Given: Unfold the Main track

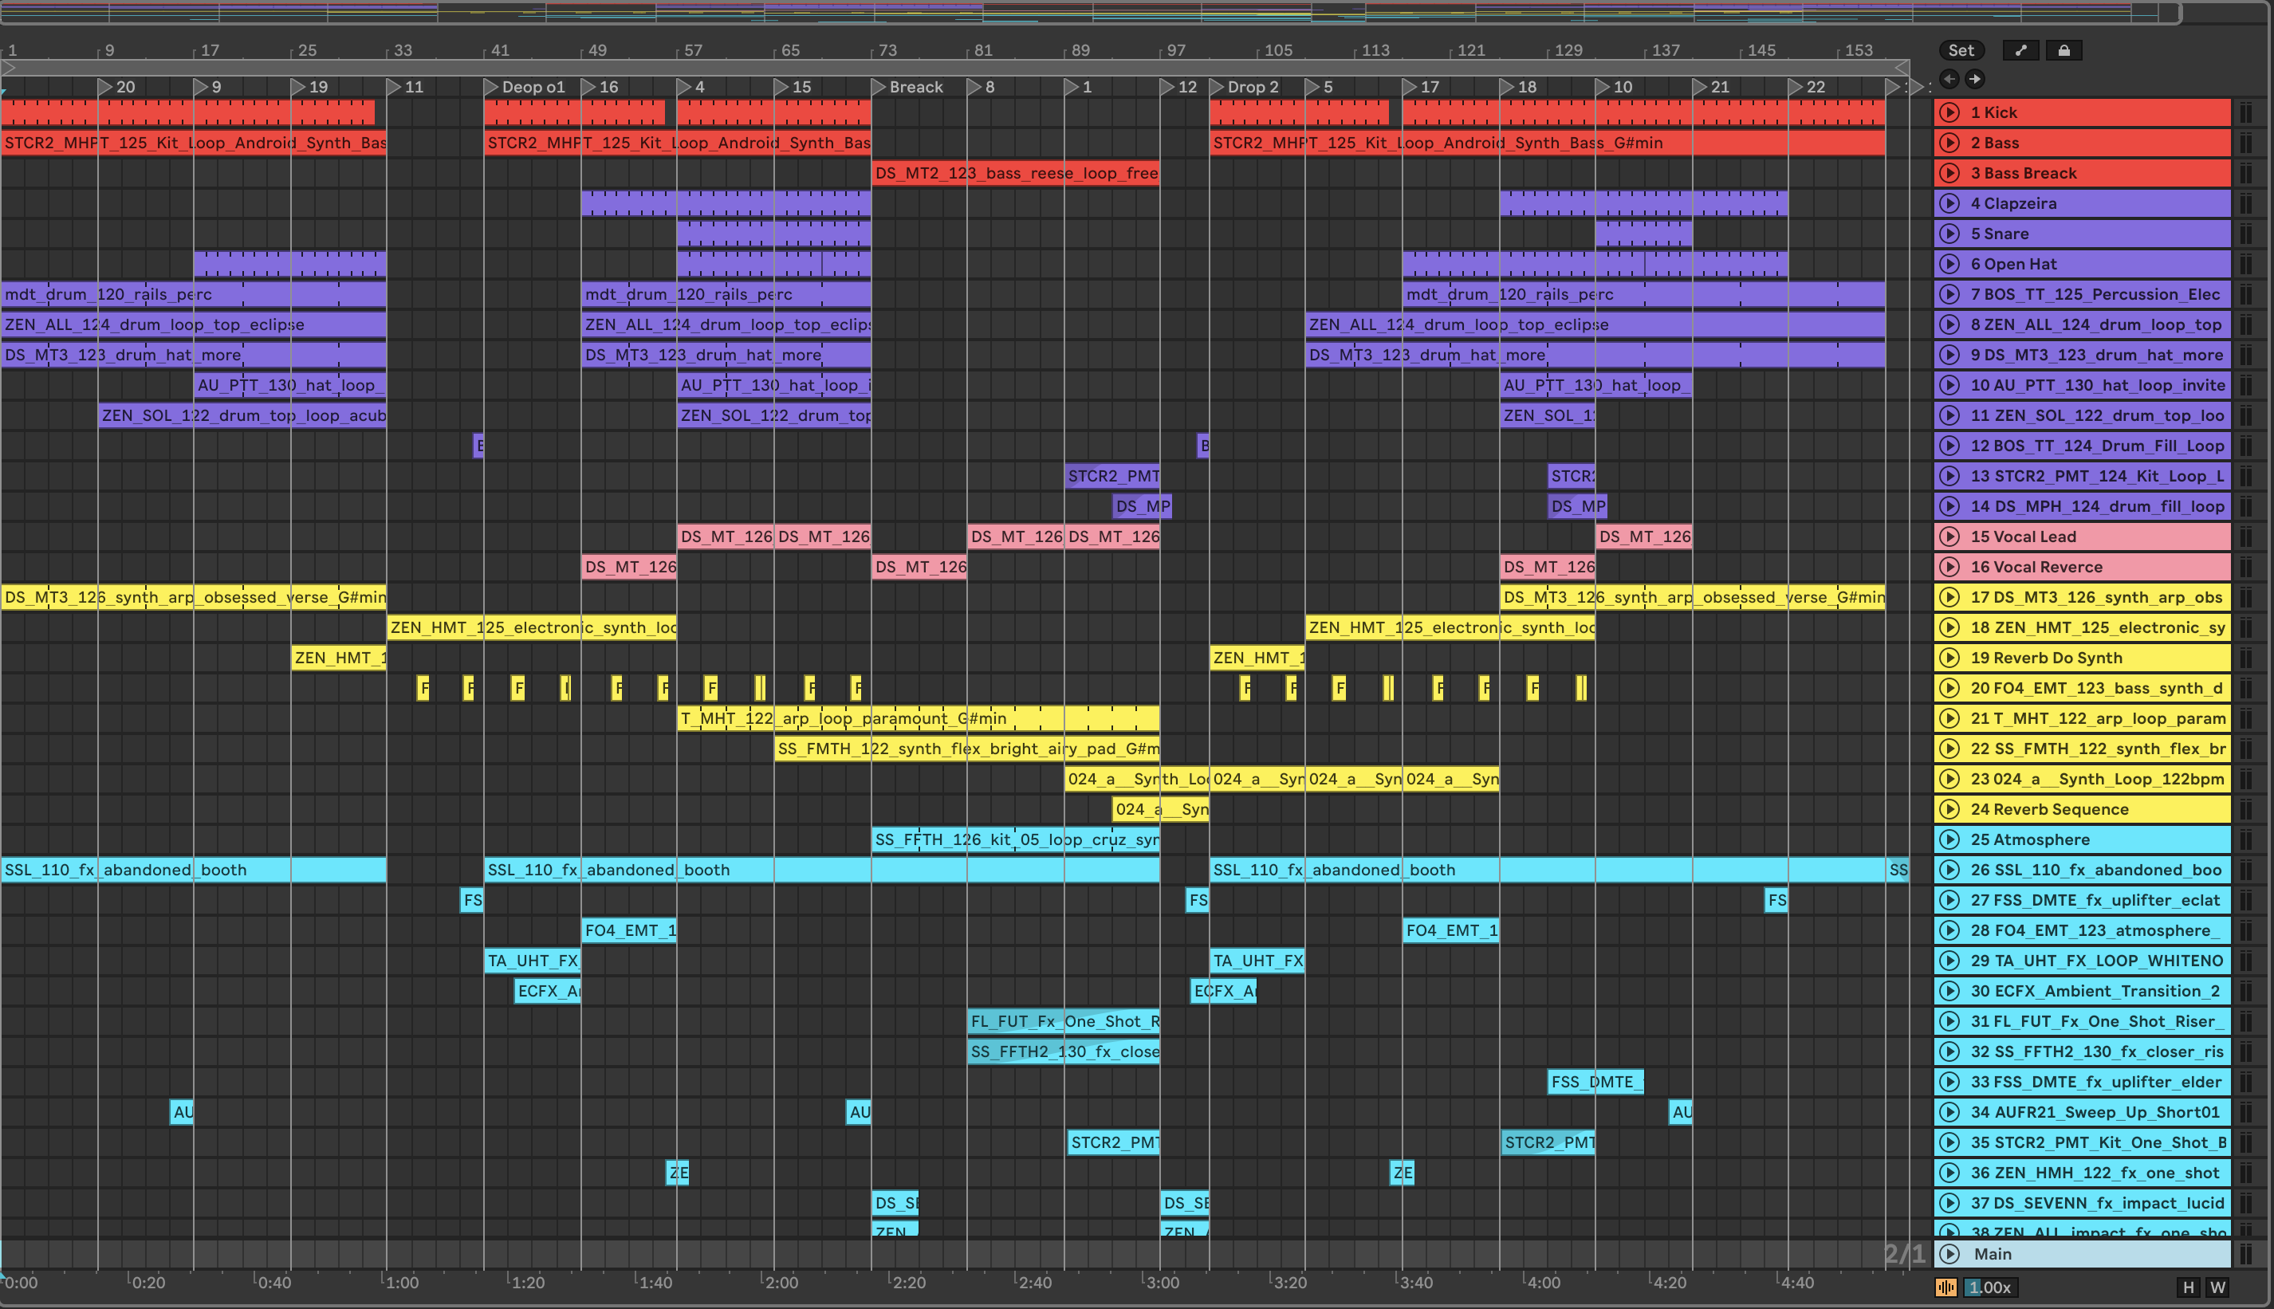Looking at the screenshot, I should click(1949, 1254).
